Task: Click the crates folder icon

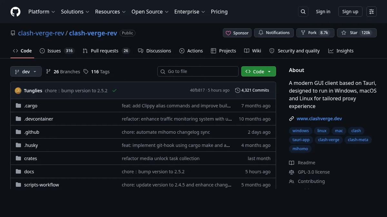Action: [x=18, y=158]
